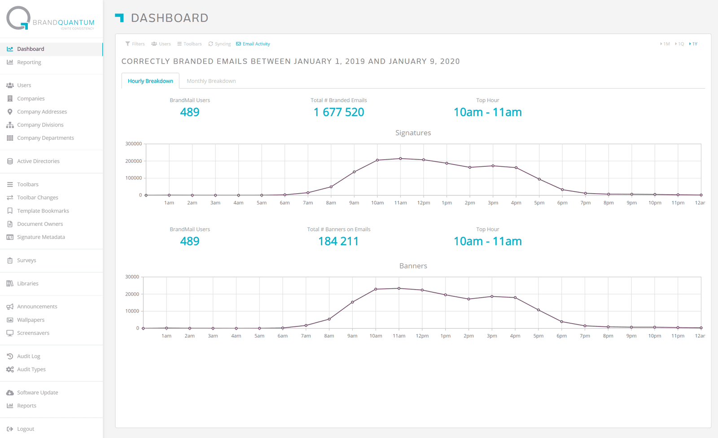Click the 11am data point on Signatures chart

400,159
